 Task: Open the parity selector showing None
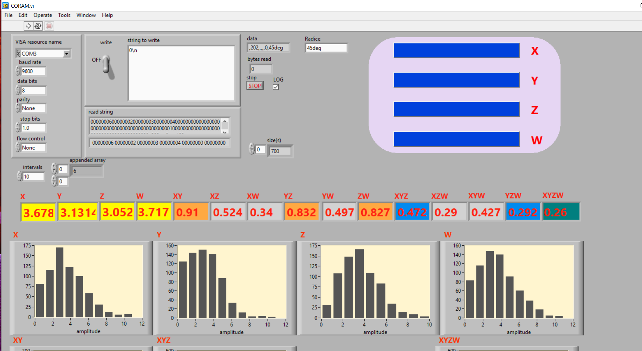point(33,109)
